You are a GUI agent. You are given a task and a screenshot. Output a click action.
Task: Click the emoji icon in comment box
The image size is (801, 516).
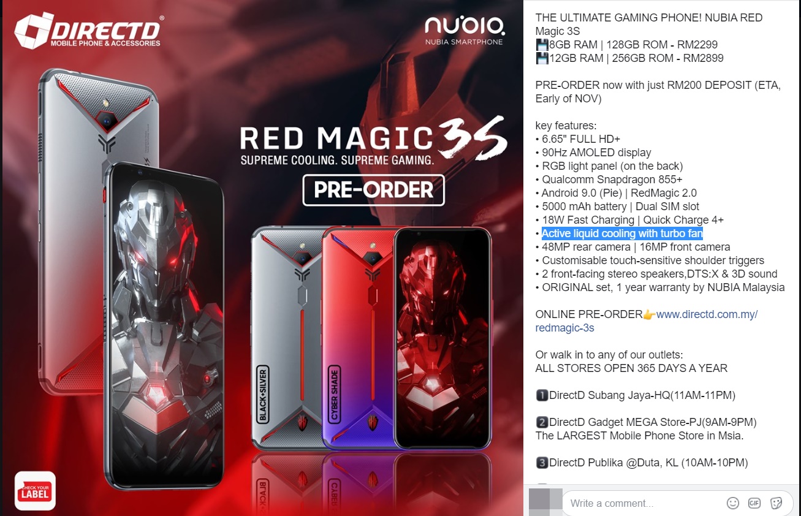(x=732, y=503)
